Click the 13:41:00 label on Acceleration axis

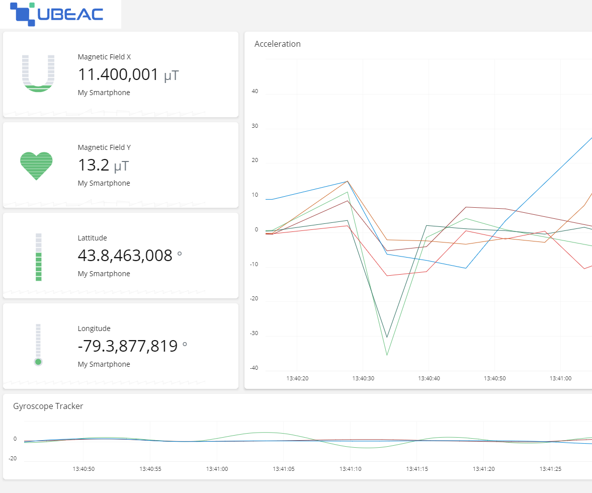(x=560, y=378)
